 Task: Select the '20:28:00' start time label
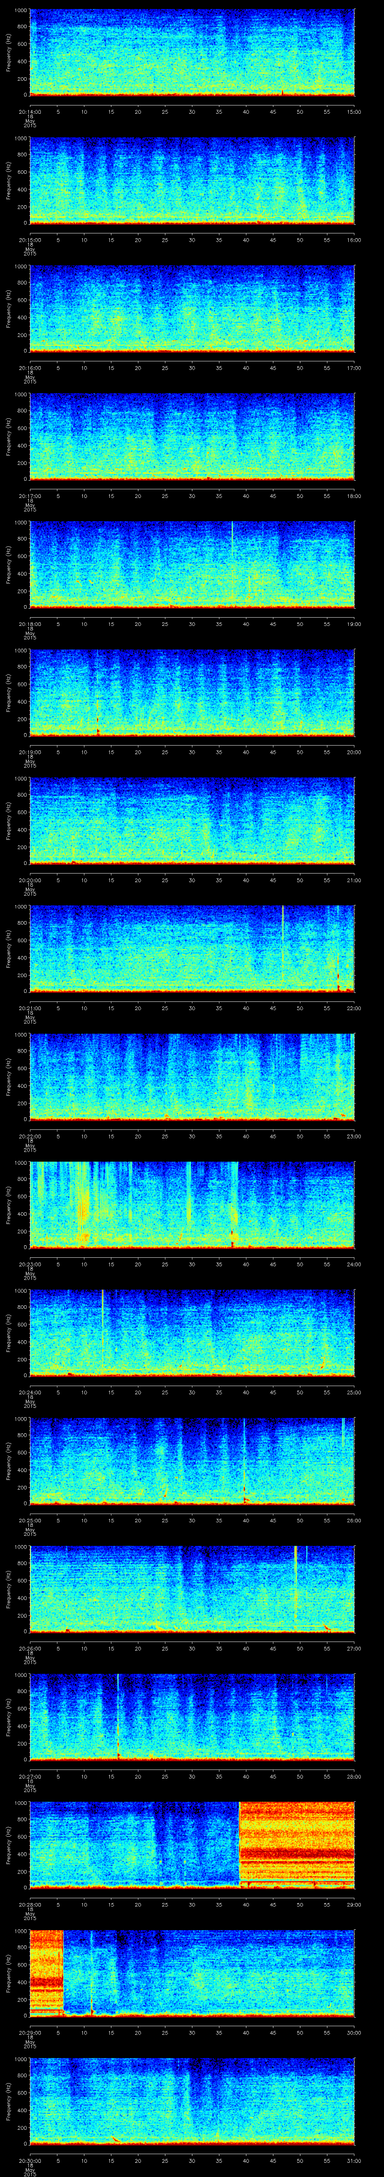point(30,1905)
